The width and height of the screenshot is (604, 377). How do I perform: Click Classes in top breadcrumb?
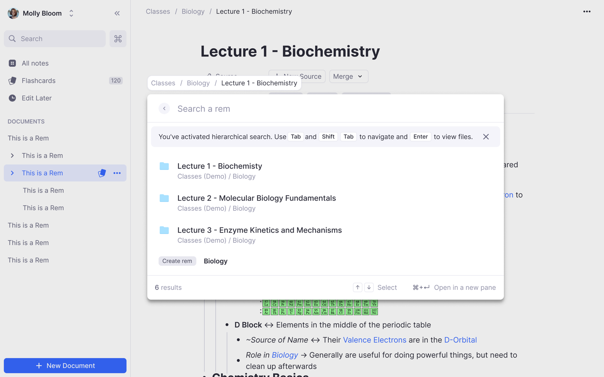coord(158,11)
